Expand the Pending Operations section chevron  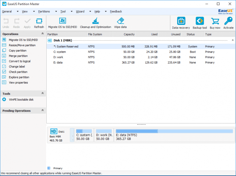point(42,111)
